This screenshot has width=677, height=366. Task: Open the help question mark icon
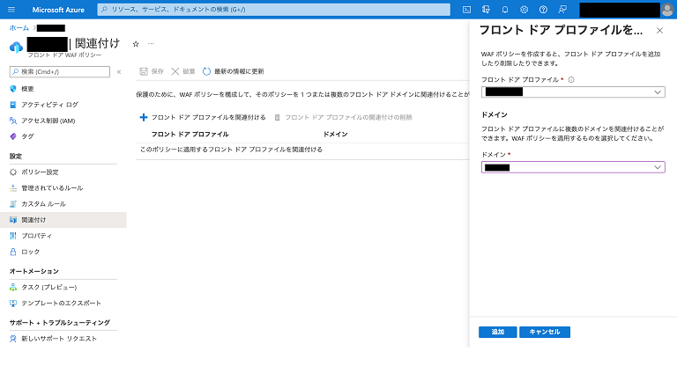pos(544,9)
